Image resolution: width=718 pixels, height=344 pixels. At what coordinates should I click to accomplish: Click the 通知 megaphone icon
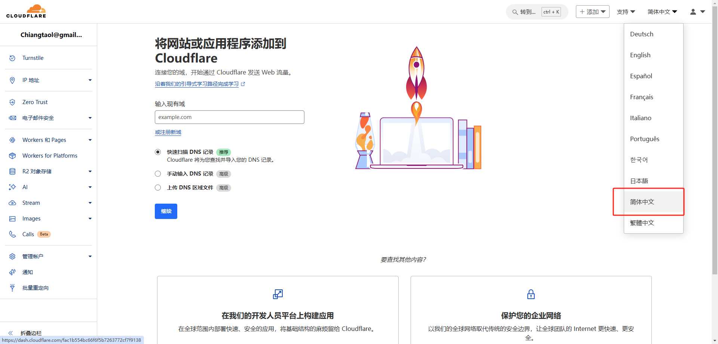pyautogui.click(x=12, y=272)
